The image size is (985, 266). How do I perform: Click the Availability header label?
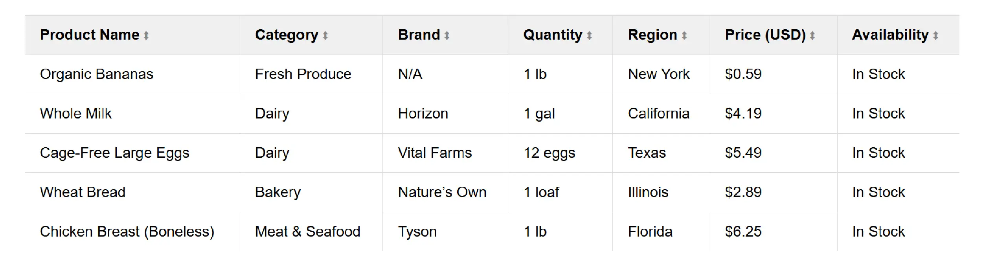click(x=890, y=35)
